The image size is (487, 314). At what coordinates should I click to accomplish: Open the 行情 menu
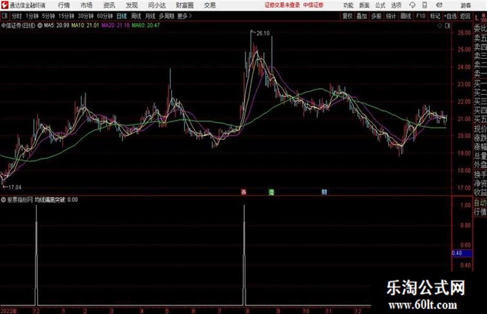(x=64, y=5)
